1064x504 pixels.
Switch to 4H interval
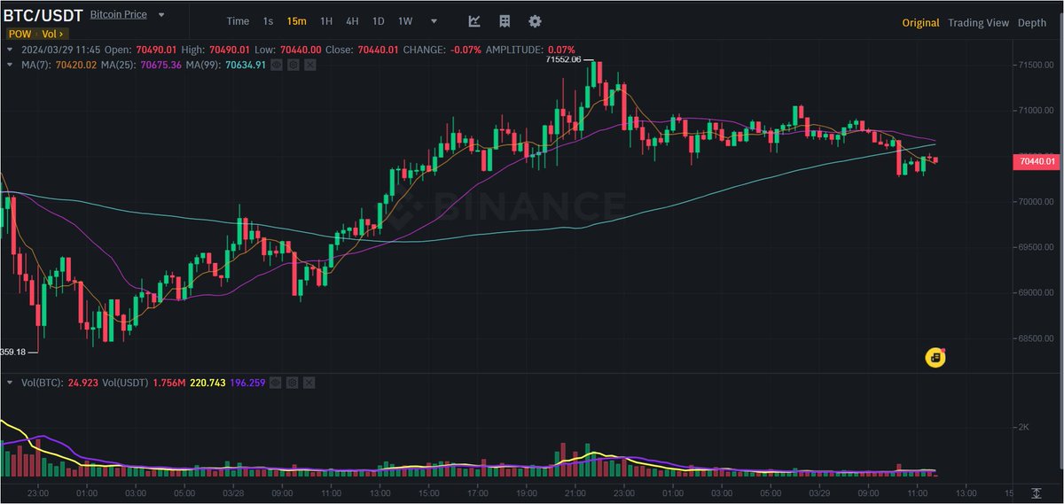[x=352, y=21]
